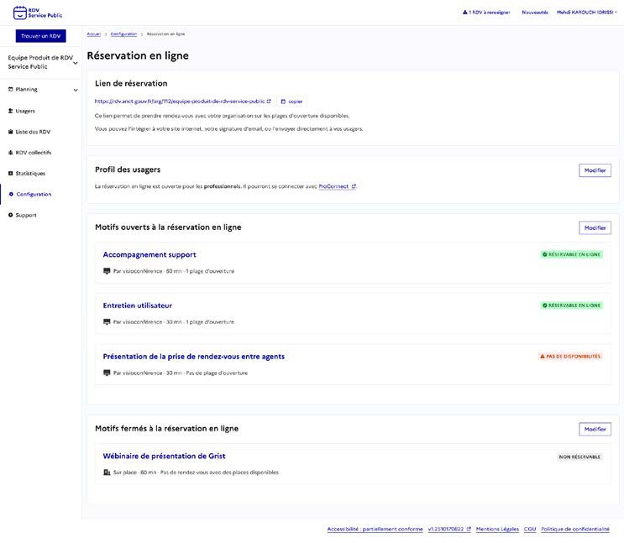Screen dimensions: 624x543
Task: Click the RDV Service Public logo icon
Action: click(21, 13)
